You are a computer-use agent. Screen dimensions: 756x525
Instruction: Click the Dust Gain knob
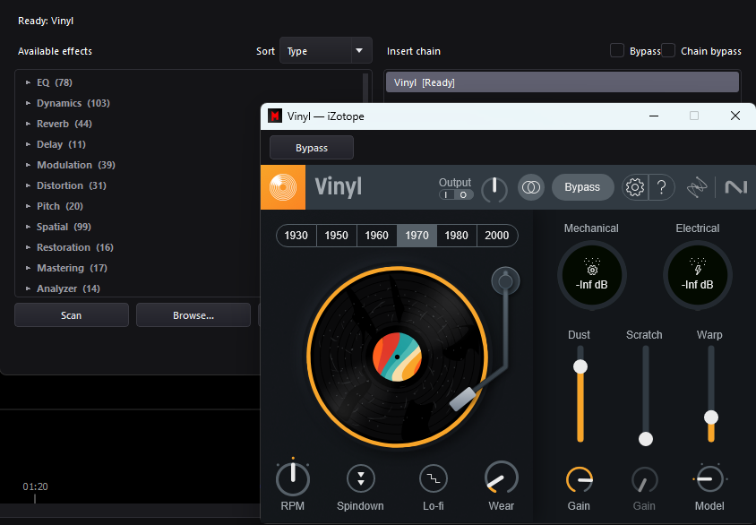[579, 479]
